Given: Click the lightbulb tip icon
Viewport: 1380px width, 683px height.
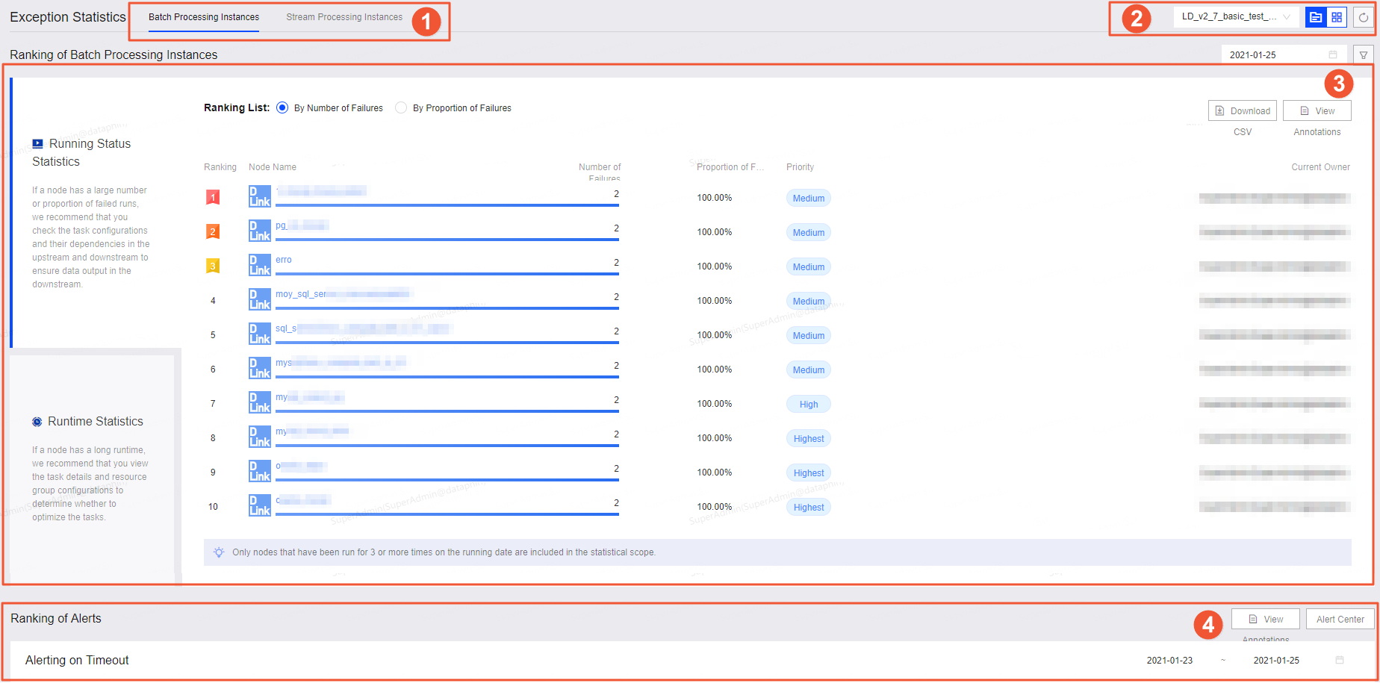Looking at the screenshot, I should 219,552.
